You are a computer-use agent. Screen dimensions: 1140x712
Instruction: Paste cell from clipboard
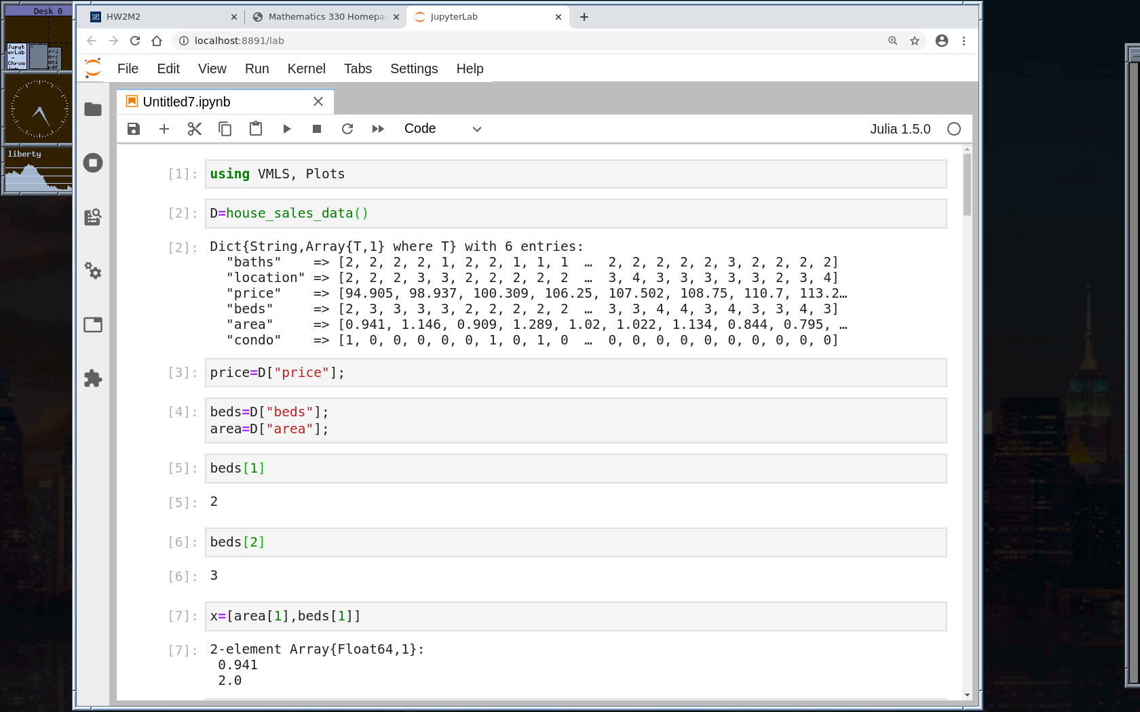coord(256,129)
